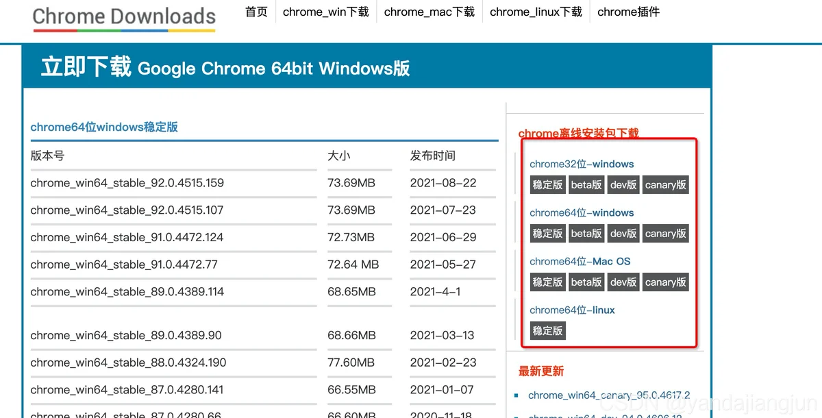Click 稳定版 under chrome64位-Mac OS
The width and height of the screenshot is (822, 418).
pyautogui.click(x=547, y=282)
